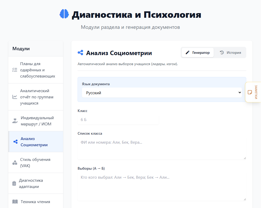
Task: Click the Язык документа label
Action: (x=96, y=84)
